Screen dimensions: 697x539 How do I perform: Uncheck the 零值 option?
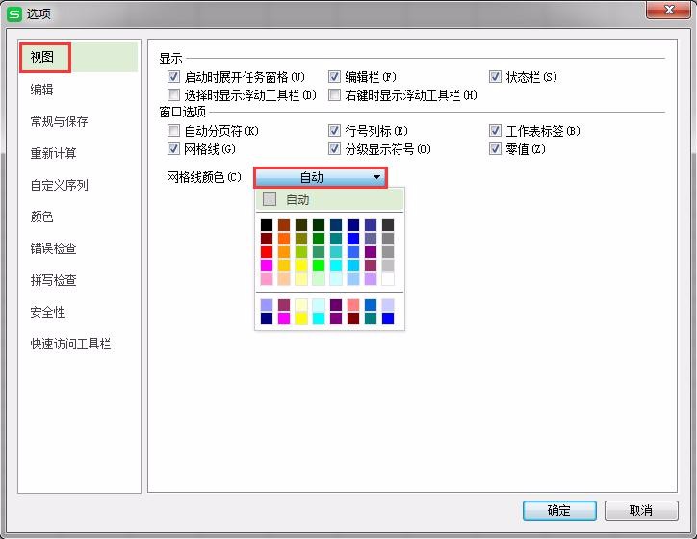click(x=495, y=149)
